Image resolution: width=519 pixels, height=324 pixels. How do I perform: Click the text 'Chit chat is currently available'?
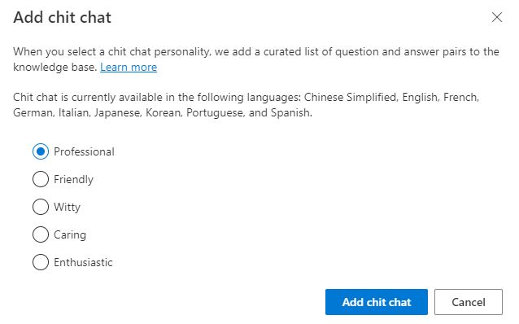(x=88, y=98)
